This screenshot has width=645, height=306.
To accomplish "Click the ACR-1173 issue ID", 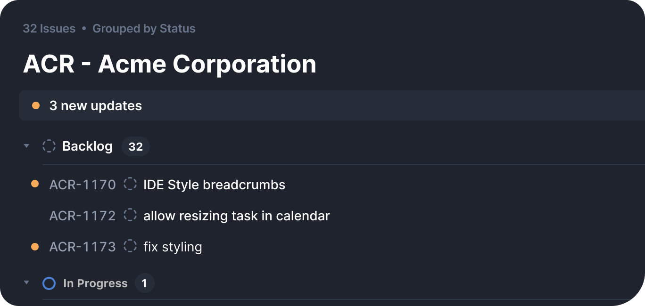I will (x=83, y=247).
